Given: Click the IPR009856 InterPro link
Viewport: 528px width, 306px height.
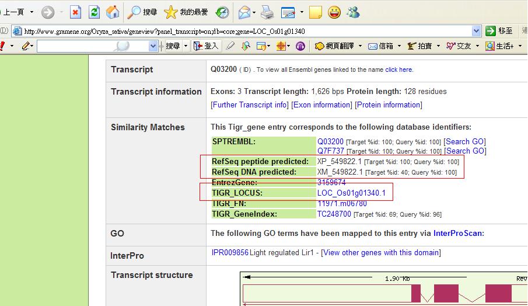Looking at the screenshot, I should 230,253.
